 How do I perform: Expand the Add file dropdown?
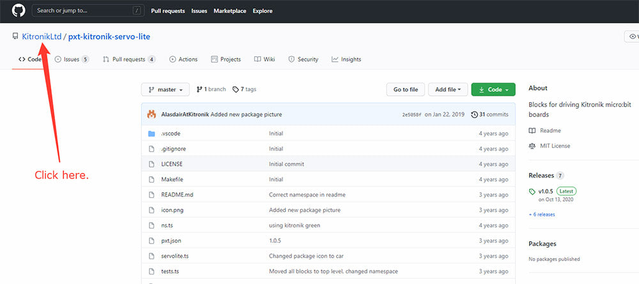(448, 89)
